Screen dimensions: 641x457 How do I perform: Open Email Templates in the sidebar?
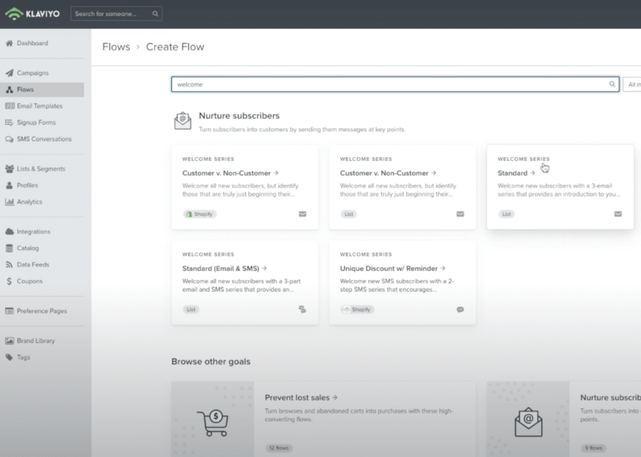[x=39, y=106]
